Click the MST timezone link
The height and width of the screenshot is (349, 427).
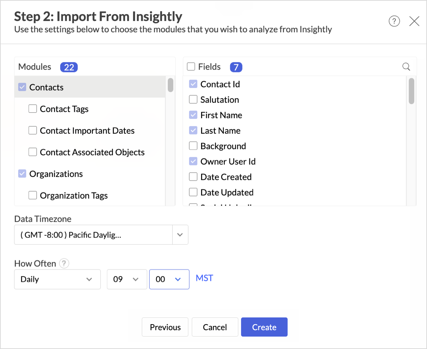pos(204,278)
